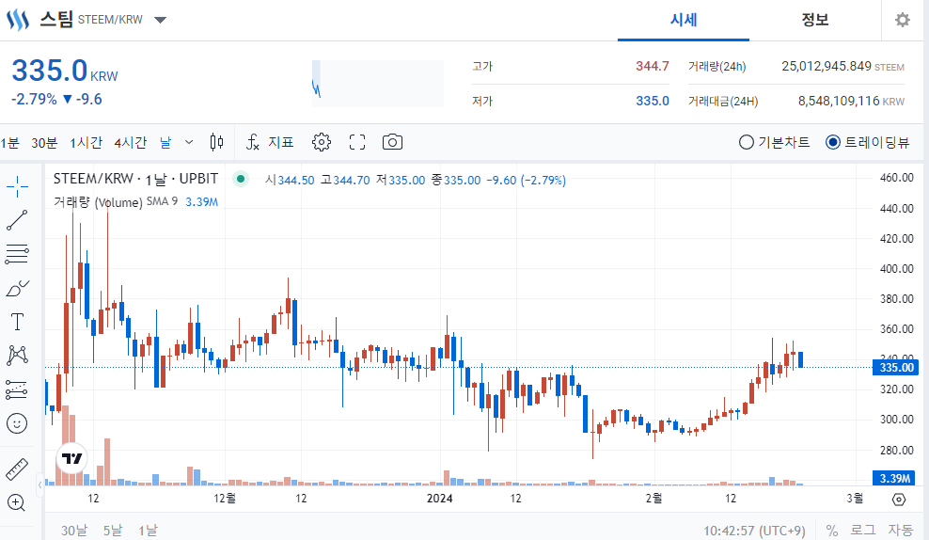Toggle 자동 auto scale
The height and width of the screenshot is (540, 929).
pos(900,531)
